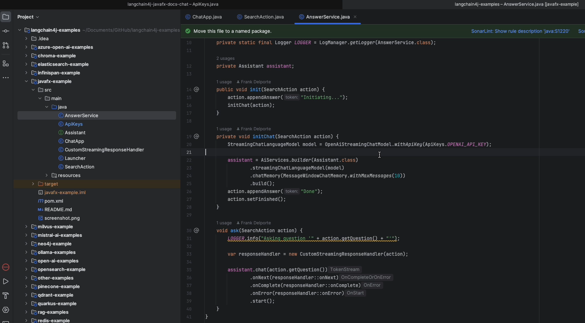Screen dimensions: 585x323
Task: Show more tool windows ellipsis
Action: pos(6,78)
